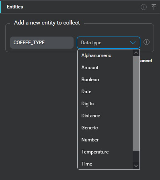
Task: Click the dropdown list scrollbar thumb
Action: pos(136,103)
